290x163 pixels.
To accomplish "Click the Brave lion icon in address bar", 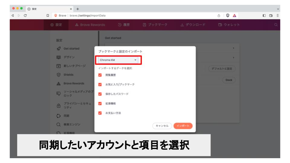I will [x=56, y=15].
